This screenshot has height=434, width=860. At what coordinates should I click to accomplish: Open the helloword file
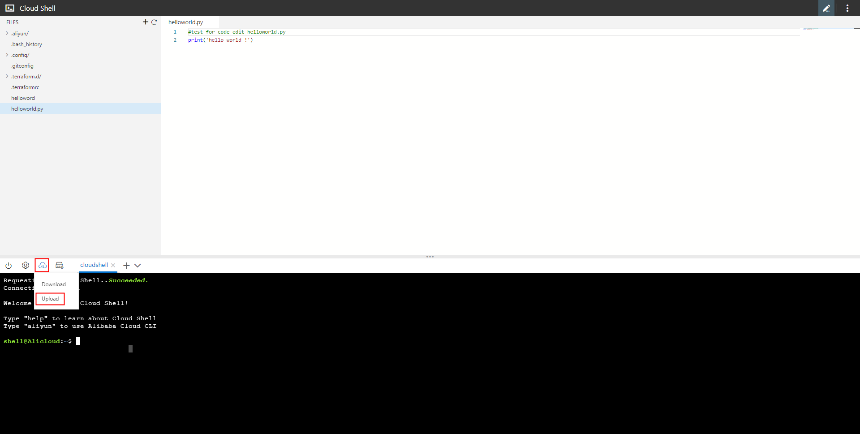(23, 98)
